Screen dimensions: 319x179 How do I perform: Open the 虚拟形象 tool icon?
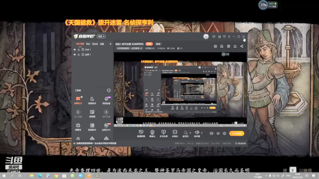coord(106,112)
